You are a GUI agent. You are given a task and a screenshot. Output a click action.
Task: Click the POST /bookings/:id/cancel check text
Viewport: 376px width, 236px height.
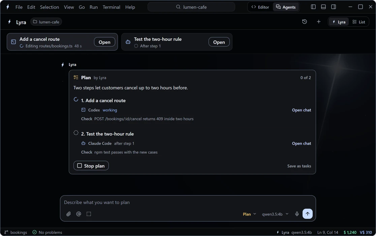tap(144, 119)
